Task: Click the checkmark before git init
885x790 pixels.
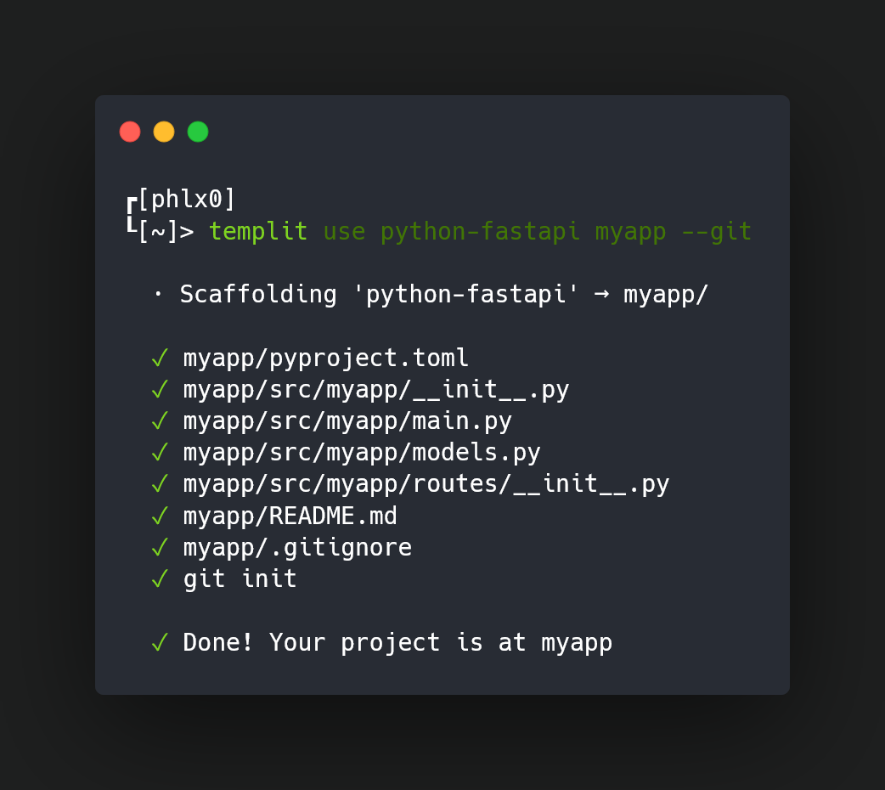Action: pyautogui.click(x=159, y=579)
